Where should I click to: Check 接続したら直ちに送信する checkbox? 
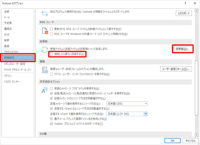tap(51, 54)
